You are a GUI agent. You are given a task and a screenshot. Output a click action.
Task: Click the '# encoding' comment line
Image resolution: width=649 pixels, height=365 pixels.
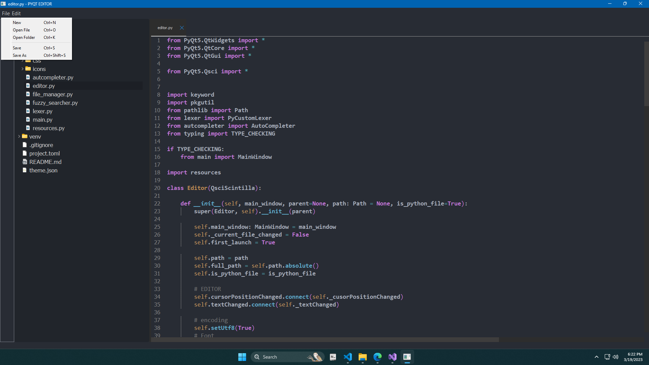point(211,320)
